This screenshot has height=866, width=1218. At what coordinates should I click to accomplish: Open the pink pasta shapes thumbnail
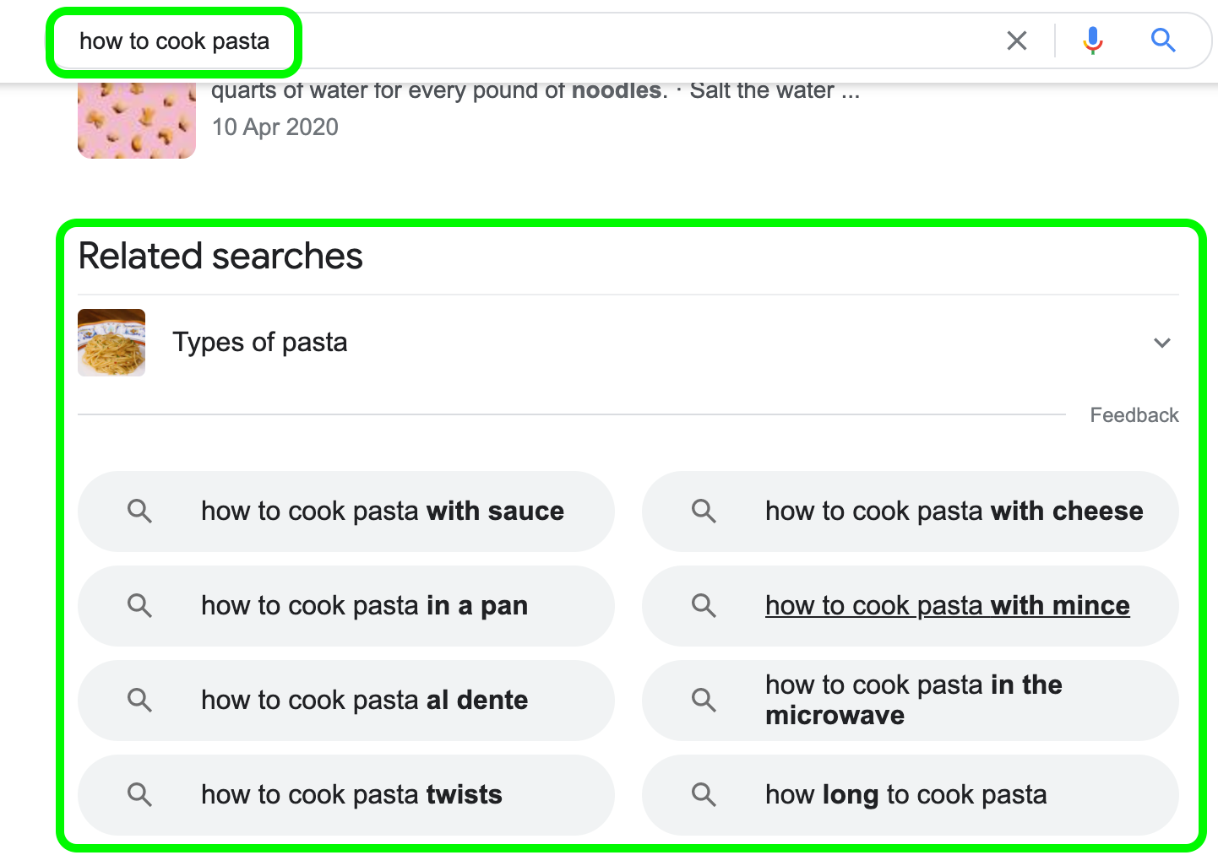tap(137, 121)
